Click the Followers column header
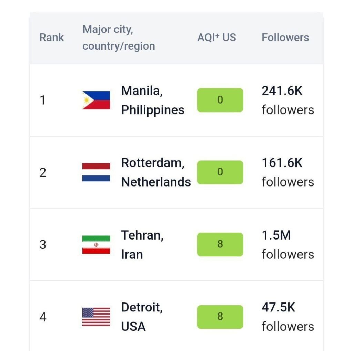Viewport: 353px width, 351px height. tap(285, 38)
